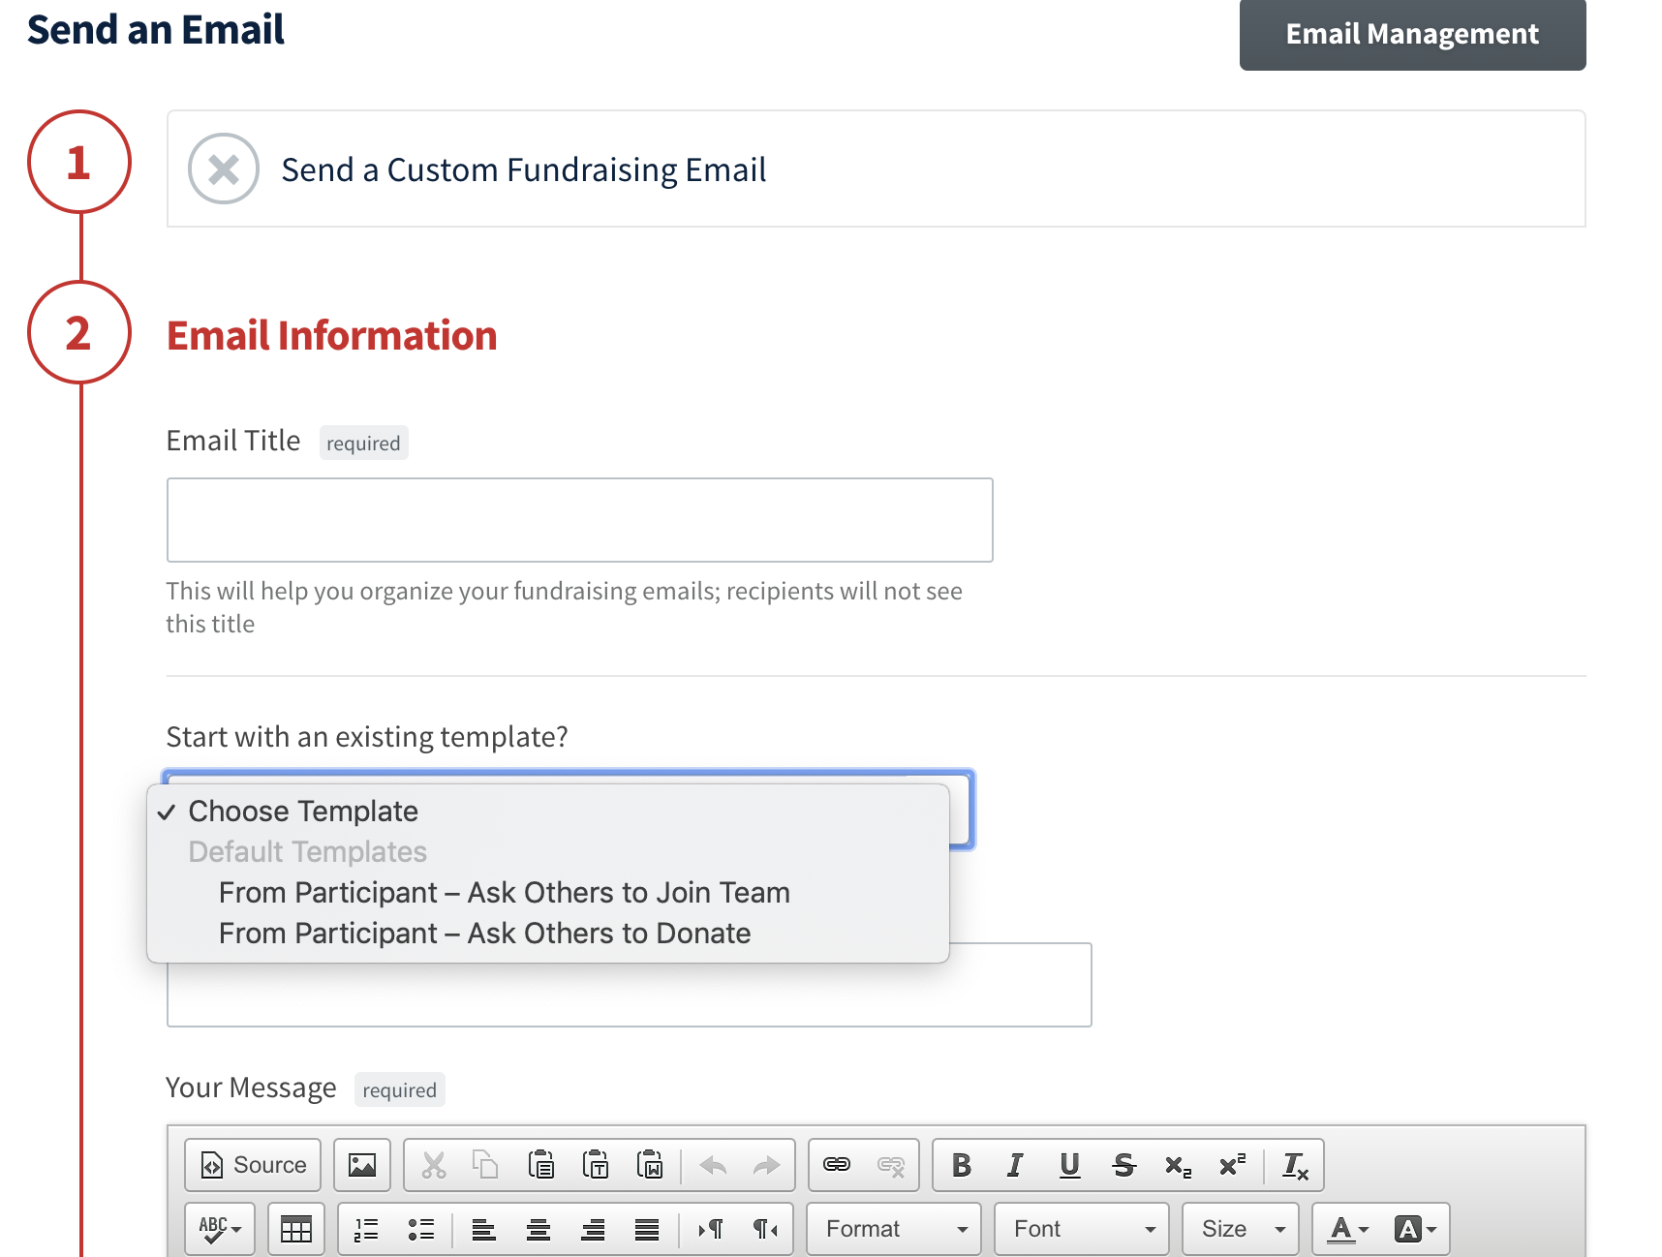
Task: Click the Paste as plain text icon
Action: click(596, 1165)
